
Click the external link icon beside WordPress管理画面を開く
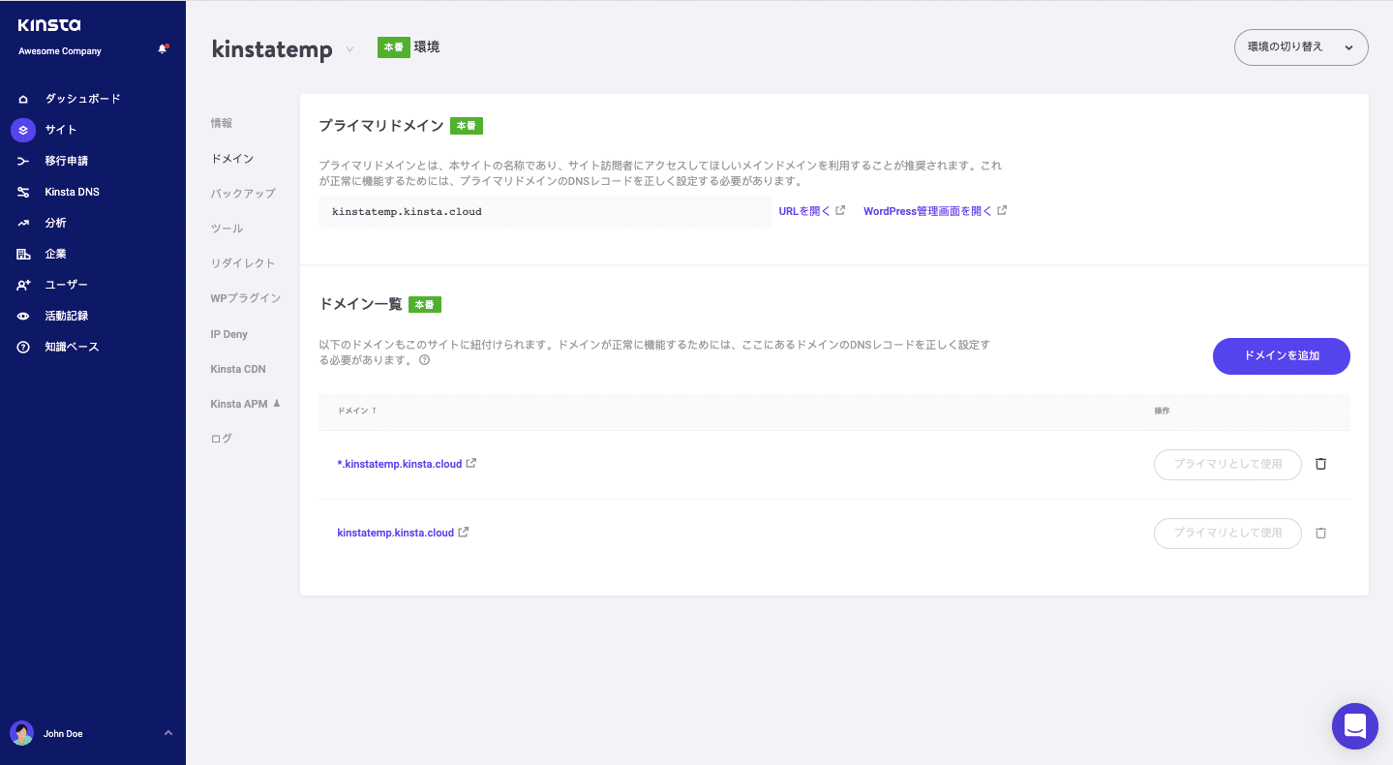(1002, 210)
